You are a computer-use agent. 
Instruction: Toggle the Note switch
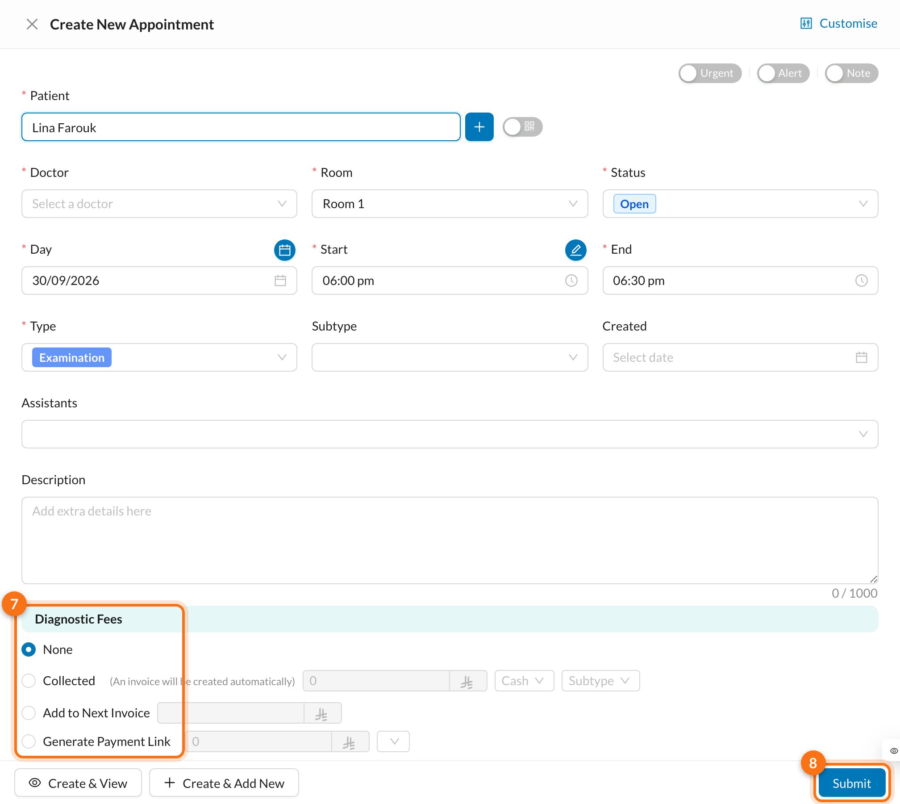pos(851,73)
